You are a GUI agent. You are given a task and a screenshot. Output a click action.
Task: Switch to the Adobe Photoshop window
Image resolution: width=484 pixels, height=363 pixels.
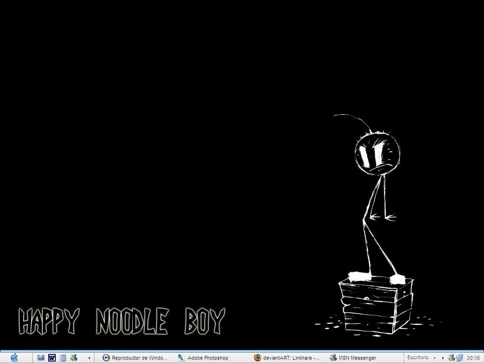pos(203,358)
